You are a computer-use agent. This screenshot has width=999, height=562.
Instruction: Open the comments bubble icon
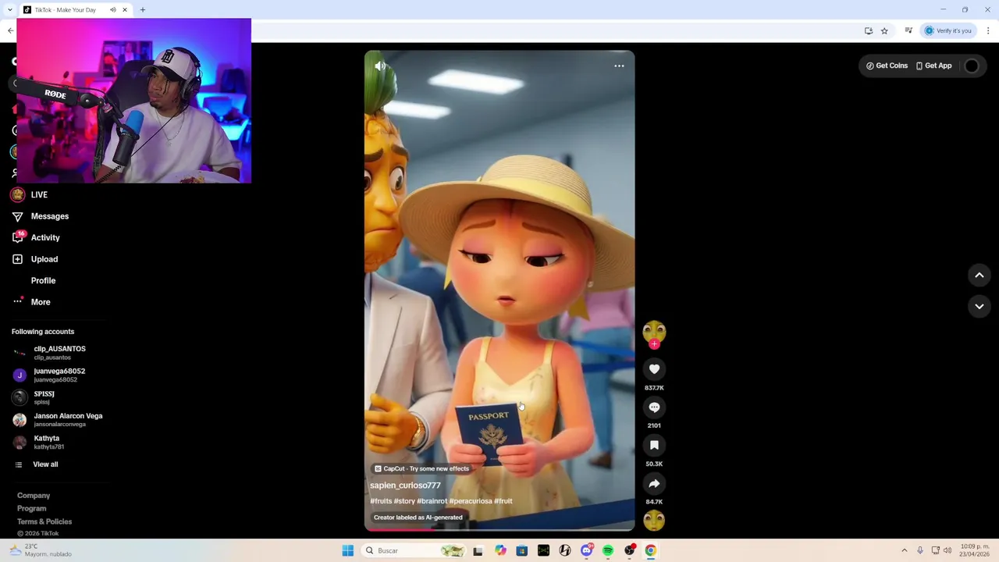pos(654,407)
